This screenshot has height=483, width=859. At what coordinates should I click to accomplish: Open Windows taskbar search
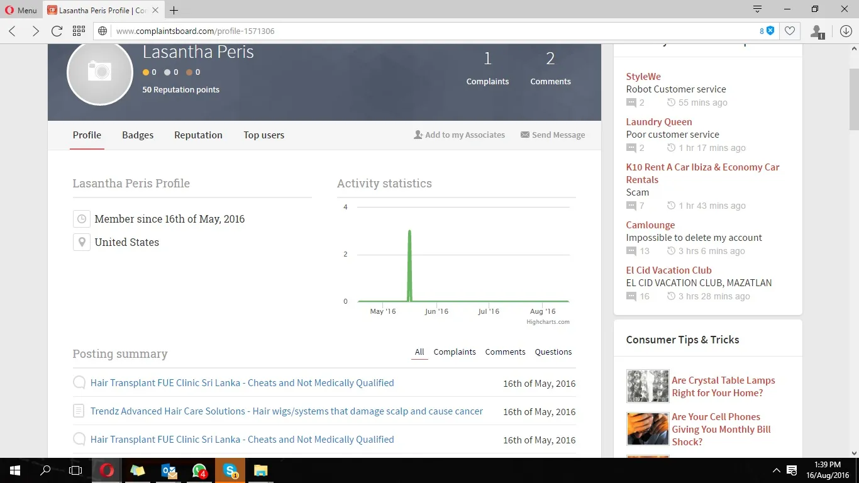(x=45, y=470)
